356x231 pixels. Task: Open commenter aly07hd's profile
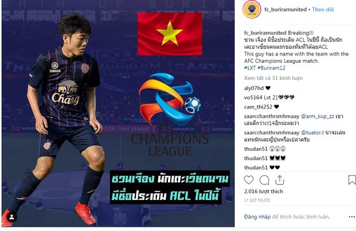(254, 88)
